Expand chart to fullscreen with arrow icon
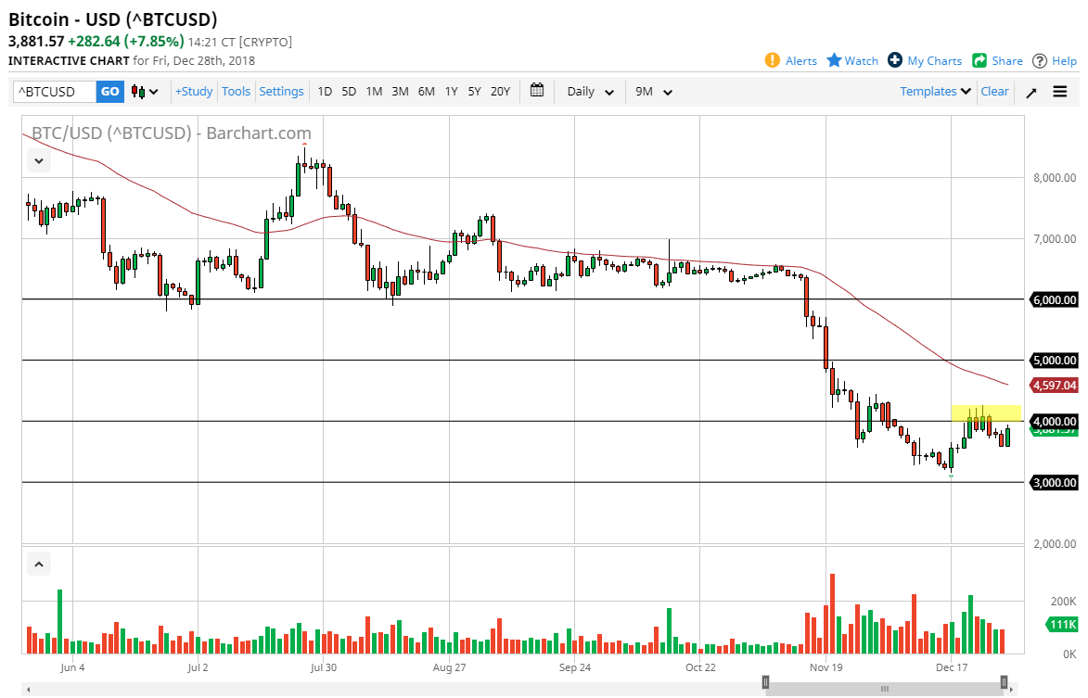 1030,92
